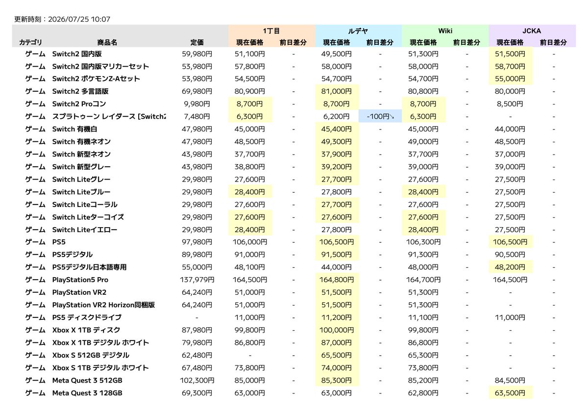
Task: Select the Wiki shop header
Action: pyautogui.click(x=445, y=30)
